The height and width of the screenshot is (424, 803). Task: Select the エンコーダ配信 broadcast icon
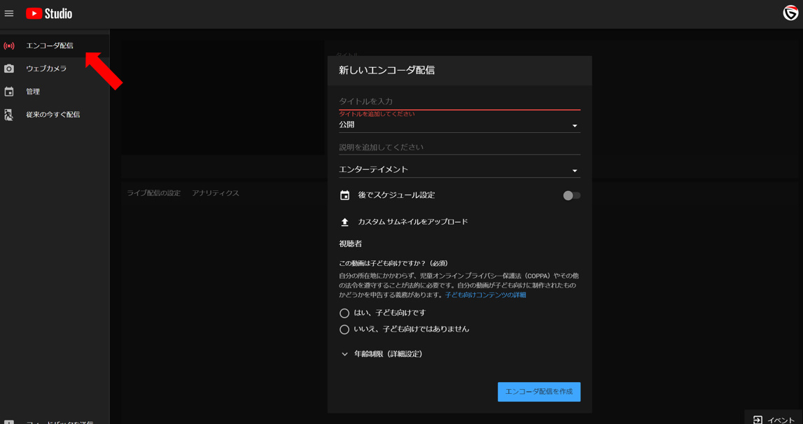[x=9, y=46]
